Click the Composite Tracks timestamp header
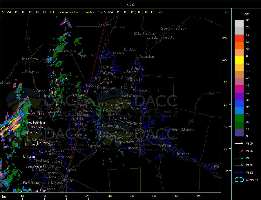The width and height of the screenshot is (261, 200). coord(82,12)
